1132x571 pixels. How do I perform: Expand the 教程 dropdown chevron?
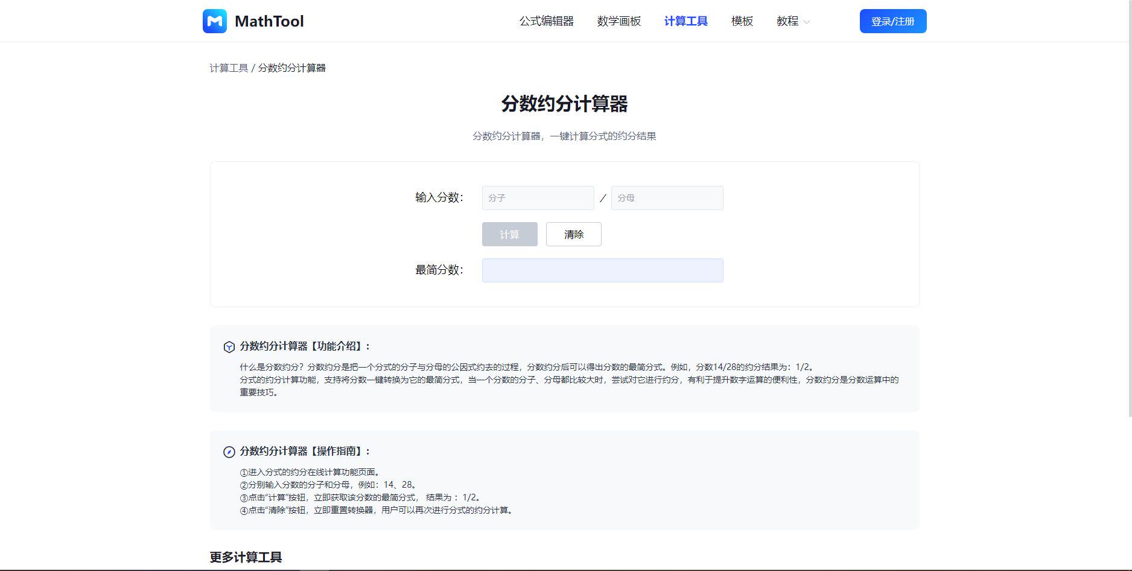pos(807,22)
